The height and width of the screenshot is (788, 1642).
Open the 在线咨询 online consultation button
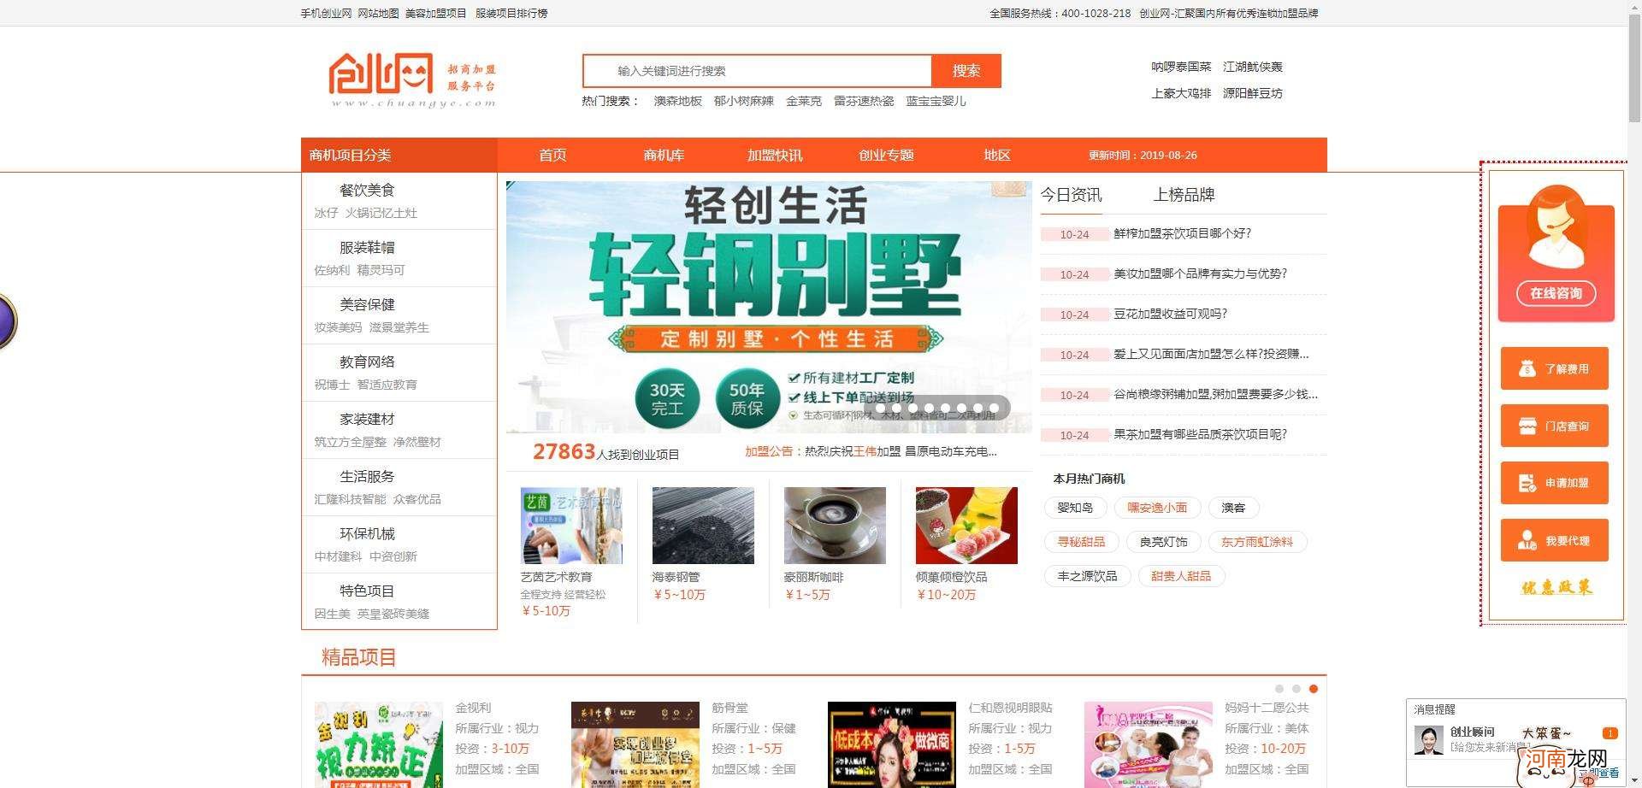1556,293
